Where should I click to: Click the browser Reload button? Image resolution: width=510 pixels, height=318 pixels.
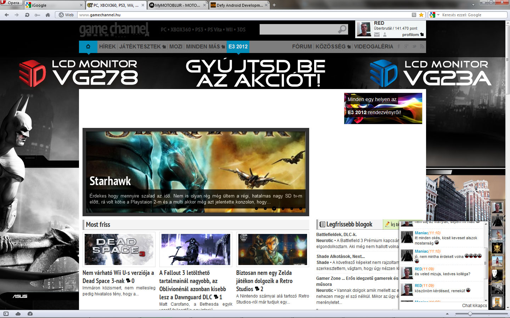point(27,15)
